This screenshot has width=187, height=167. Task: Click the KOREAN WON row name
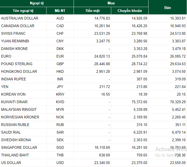pos(13,94)
